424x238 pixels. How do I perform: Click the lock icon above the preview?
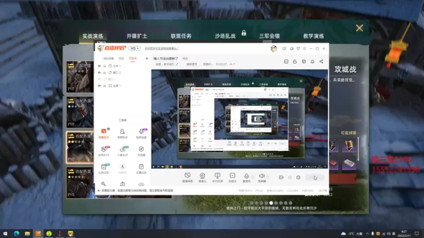(x=295, y=61)
